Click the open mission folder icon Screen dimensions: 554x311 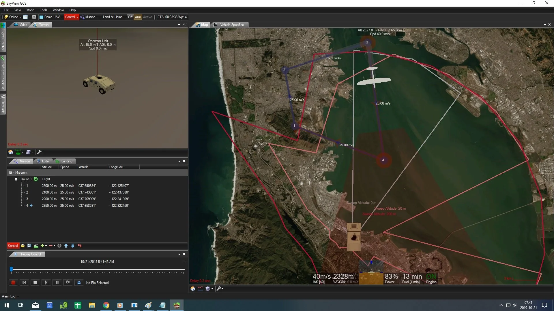23,246
